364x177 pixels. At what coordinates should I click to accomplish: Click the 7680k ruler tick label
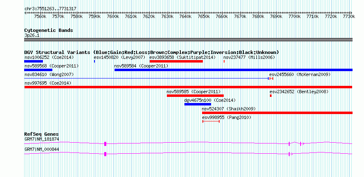coord(258,16)
